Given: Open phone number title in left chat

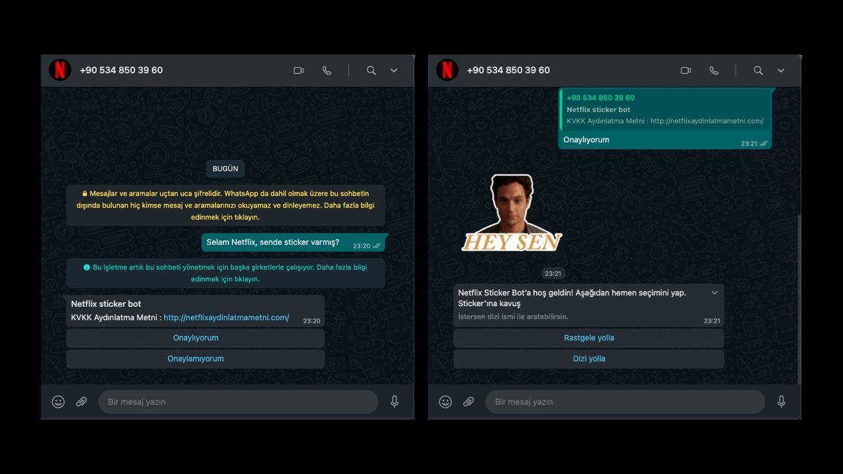Looking at the screenshot, I should pyautogui.click(x=121, y=70).
